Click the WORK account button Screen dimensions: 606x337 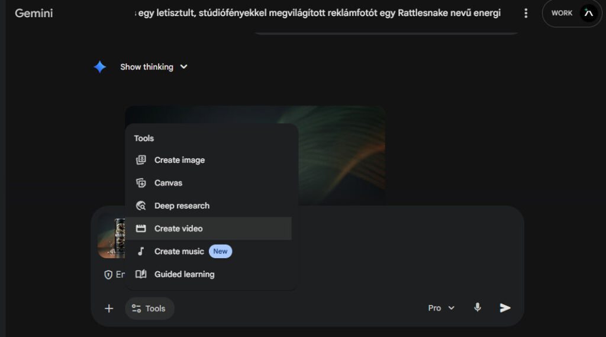pyautogui.click(x=562, y=13)
